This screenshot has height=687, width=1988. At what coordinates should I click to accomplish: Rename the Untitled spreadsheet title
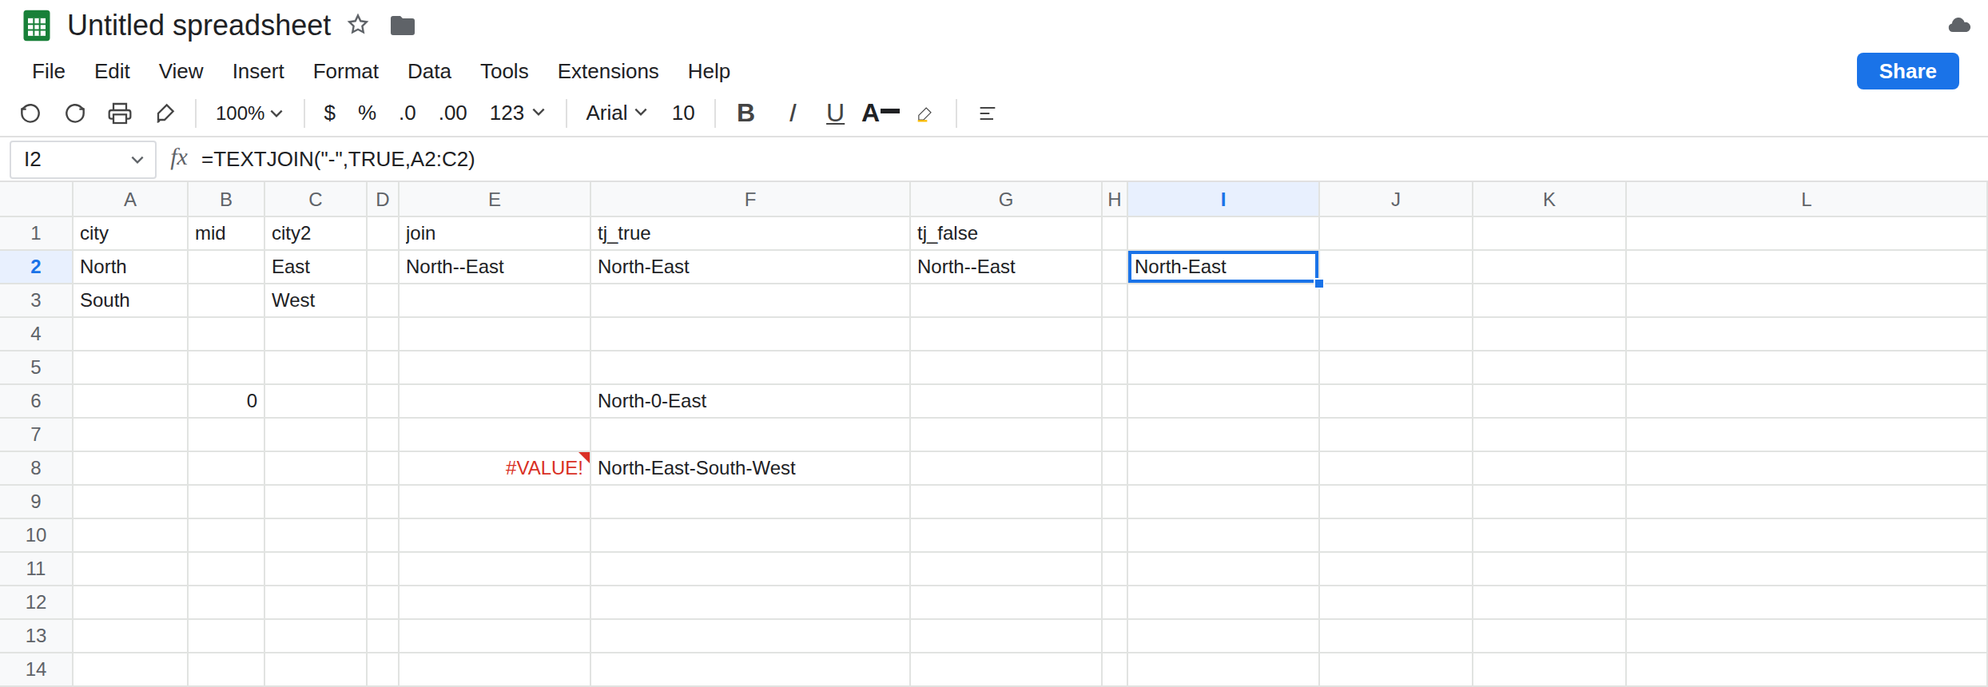tap(199, 26)
